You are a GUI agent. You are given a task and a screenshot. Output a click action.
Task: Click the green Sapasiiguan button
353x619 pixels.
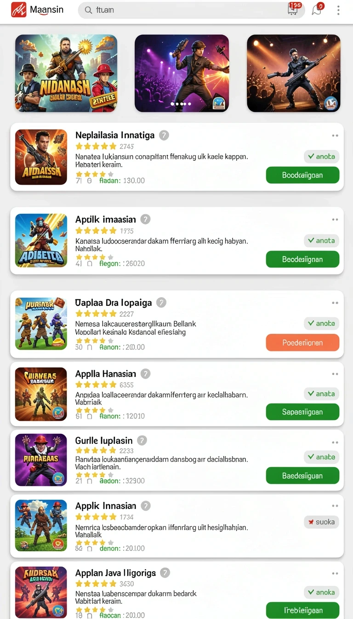tap(302, 412)
